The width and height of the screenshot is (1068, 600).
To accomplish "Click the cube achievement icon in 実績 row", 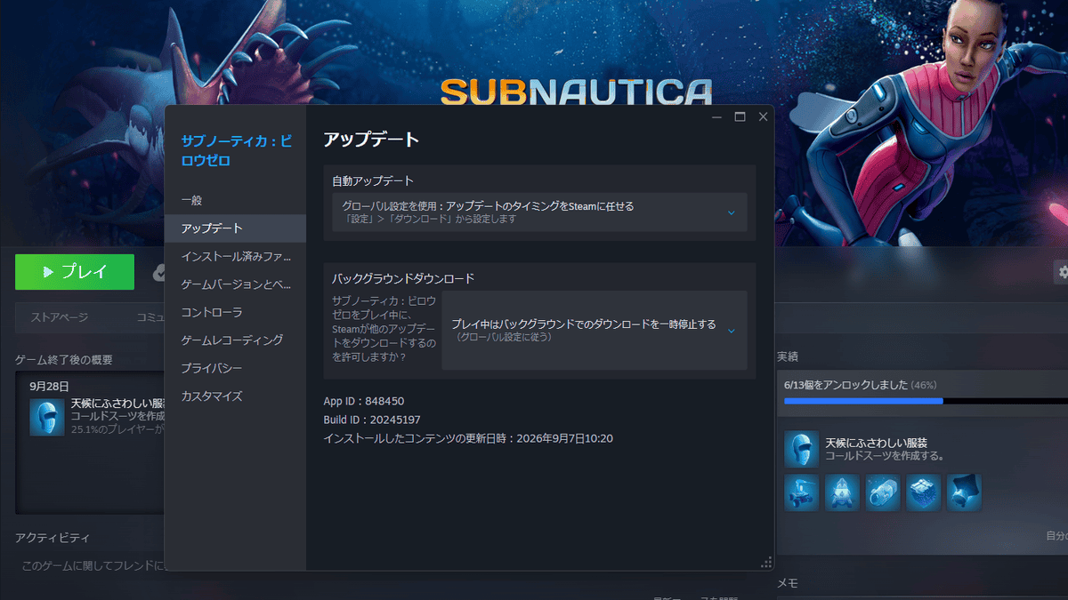I will tap(924, 492).
